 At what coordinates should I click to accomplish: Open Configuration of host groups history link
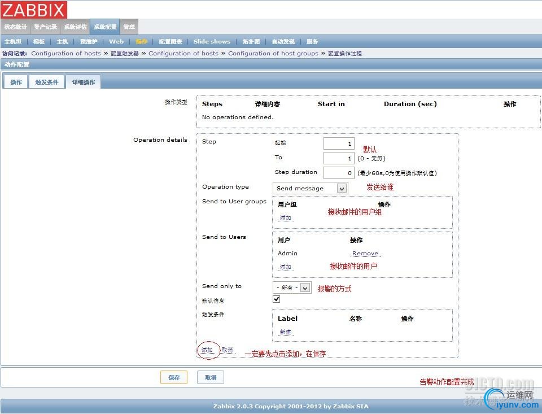coord(273,53)
